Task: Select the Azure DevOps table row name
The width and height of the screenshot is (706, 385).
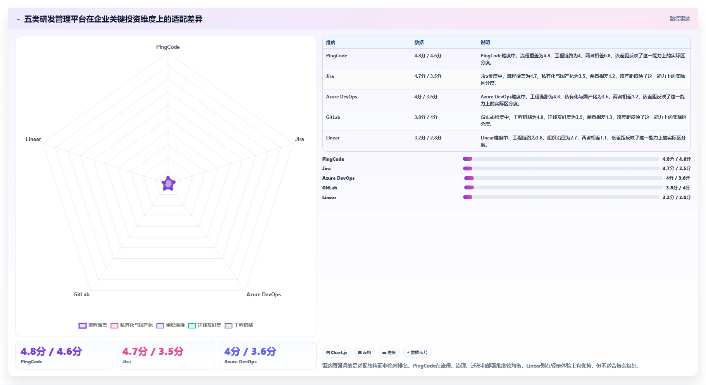Action: [x=342, y=97]
